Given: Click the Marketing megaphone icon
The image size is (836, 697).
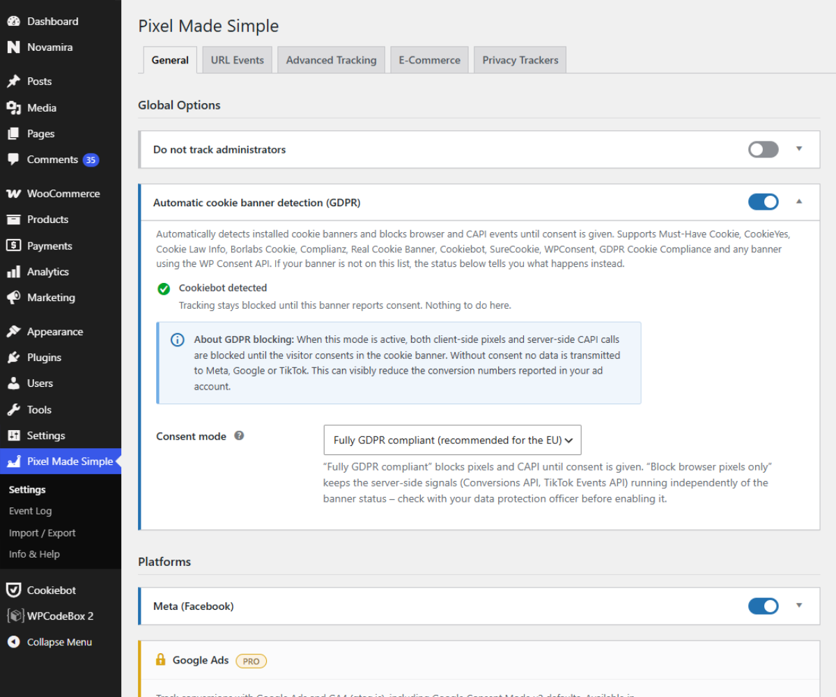Looking at the screenshot, I should pos(13,298).
